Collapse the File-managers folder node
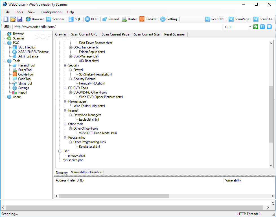This screenshot has height=217, width=276. point(65,101)
